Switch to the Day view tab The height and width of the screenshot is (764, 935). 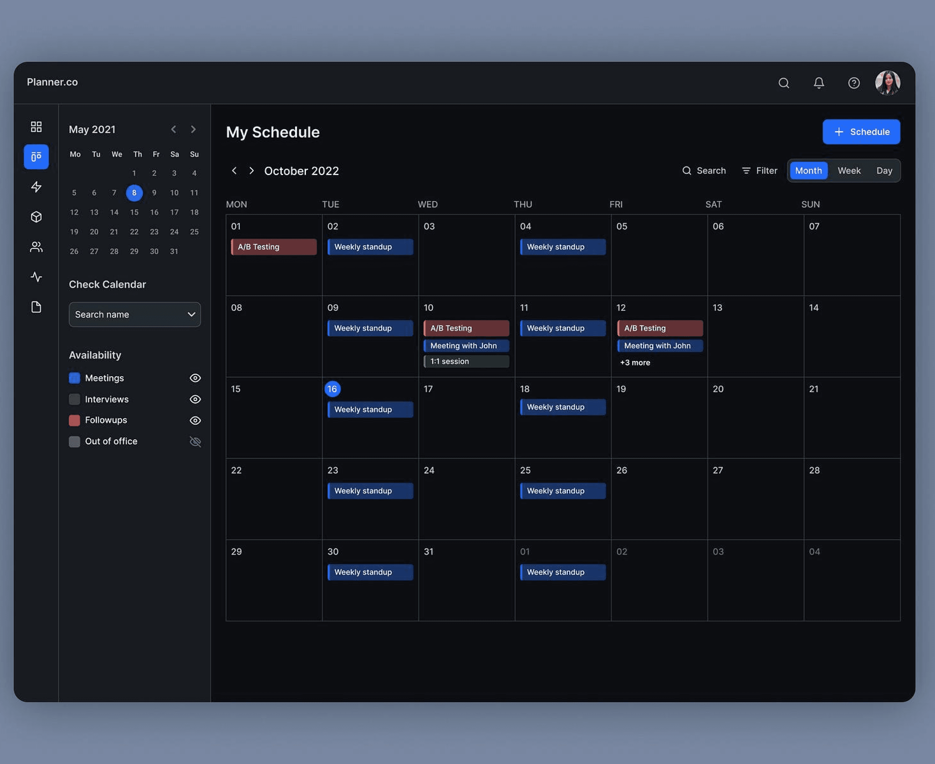pyautogui.click(x=884, y=170)
